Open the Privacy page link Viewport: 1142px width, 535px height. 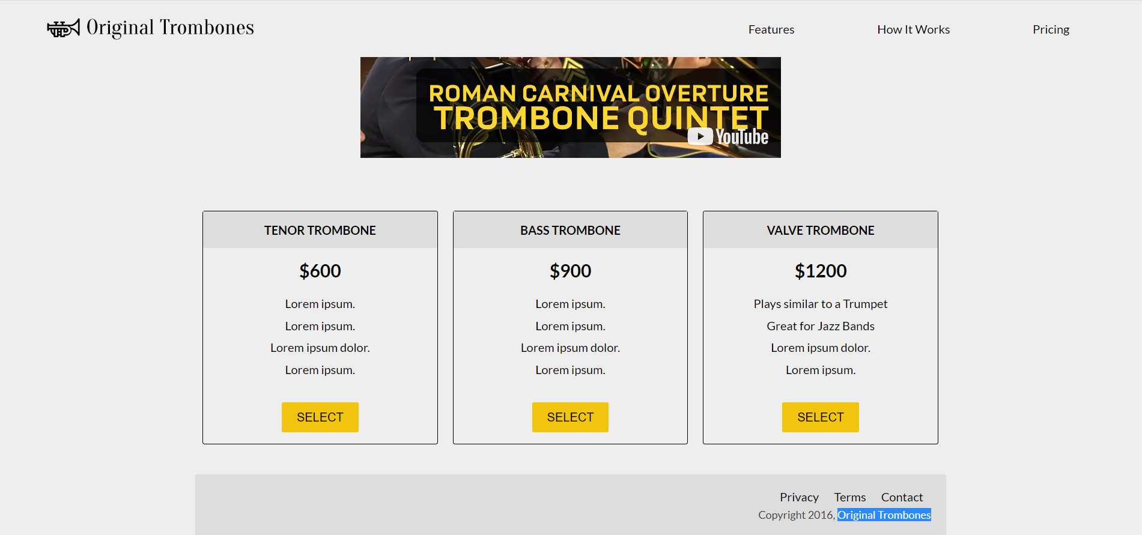(799, 497)
